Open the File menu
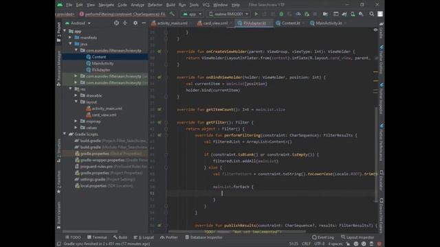 pos(69,5)
